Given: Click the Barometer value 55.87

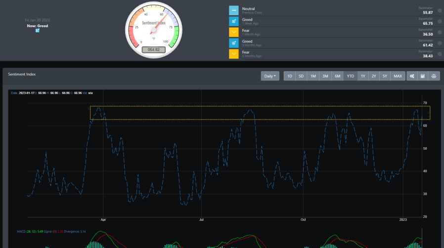Looking at the screenshot, I should tap(428, 12).
